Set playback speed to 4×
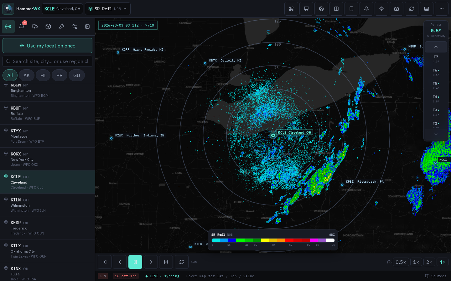The image size is (451, 281). click(x=443, y=262)
